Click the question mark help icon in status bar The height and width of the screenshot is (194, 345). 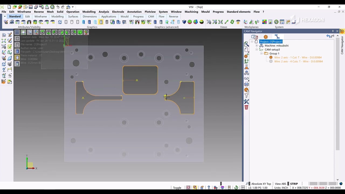(209, 188)
